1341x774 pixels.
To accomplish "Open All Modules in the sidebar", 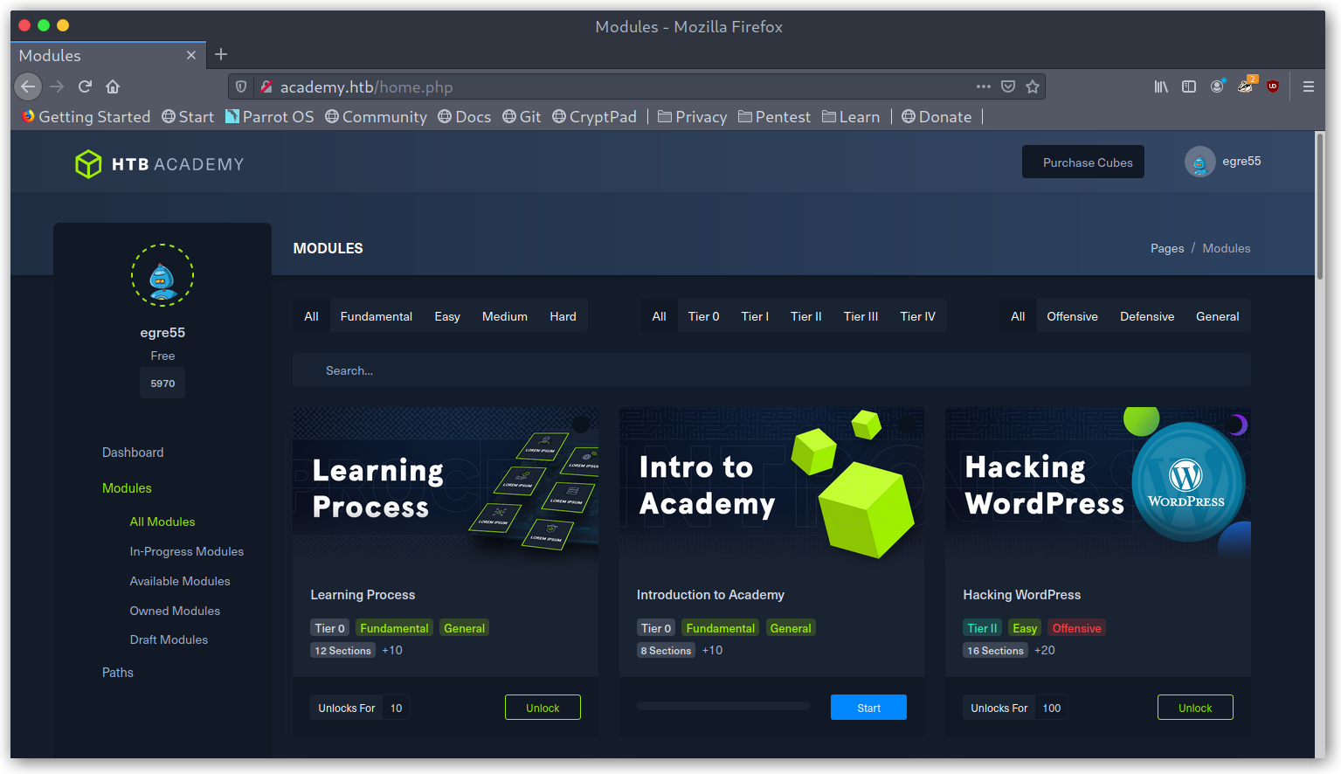I will (162, 522).
